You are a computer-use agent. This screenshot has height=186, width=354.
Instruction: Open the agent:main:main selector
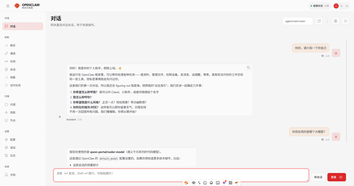(x=297, y=21)
